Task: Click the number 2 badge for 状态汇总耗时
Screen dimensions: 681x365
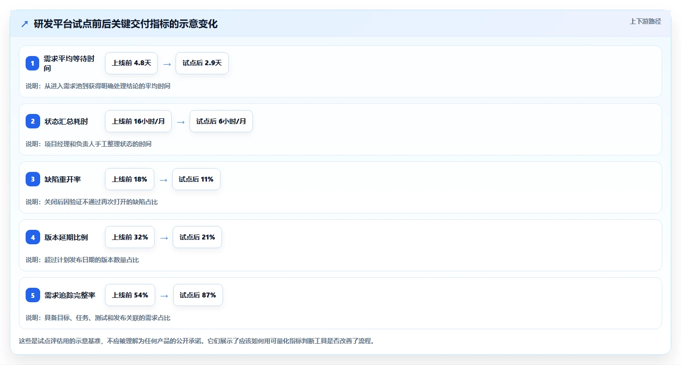Action: pos(33,121)
